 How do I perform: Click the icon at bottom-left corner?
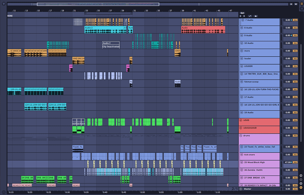click(x=3, y=192)
